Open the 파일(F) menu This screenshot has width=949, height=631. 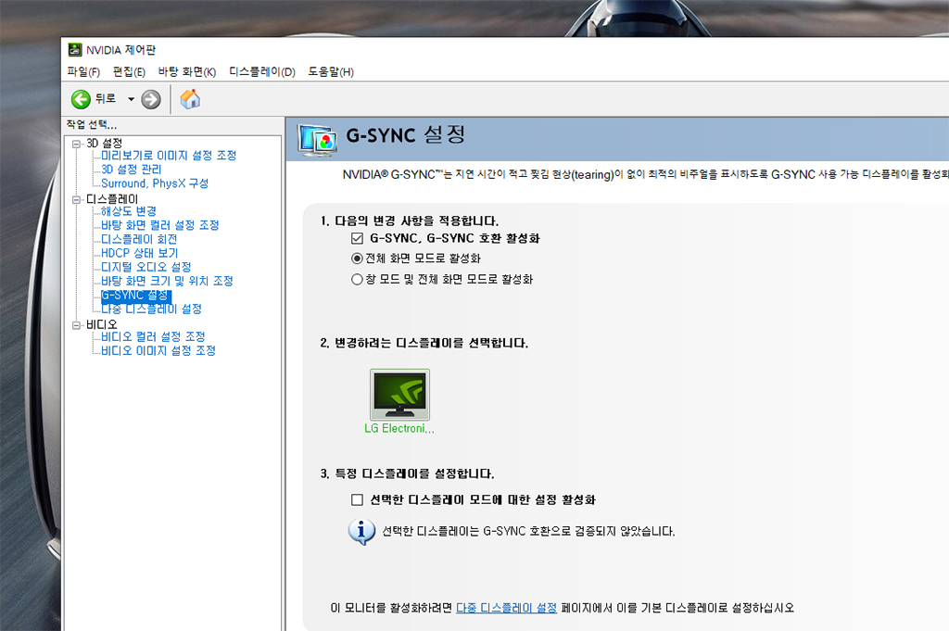coord(83,72)
